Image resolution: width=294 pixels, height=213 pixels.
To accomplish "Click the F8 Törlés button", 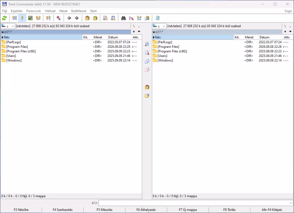I will pyautogui.click(x=229, y=209).
